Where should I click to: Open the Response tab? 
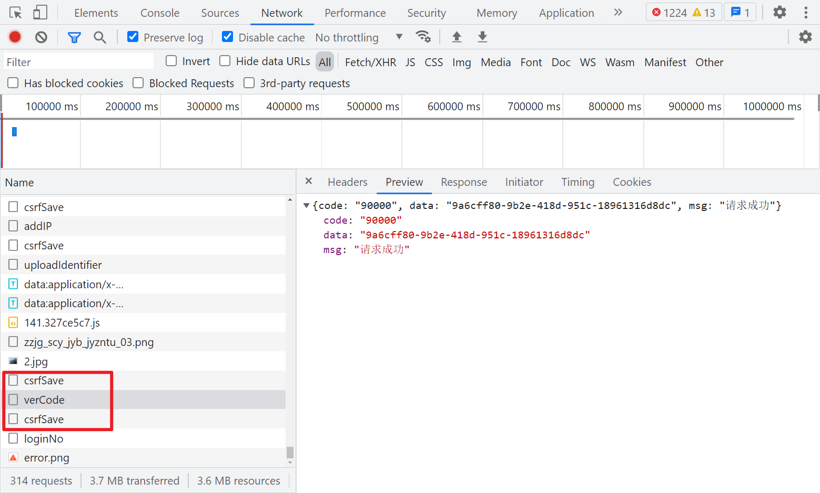[x=463, y=182]
